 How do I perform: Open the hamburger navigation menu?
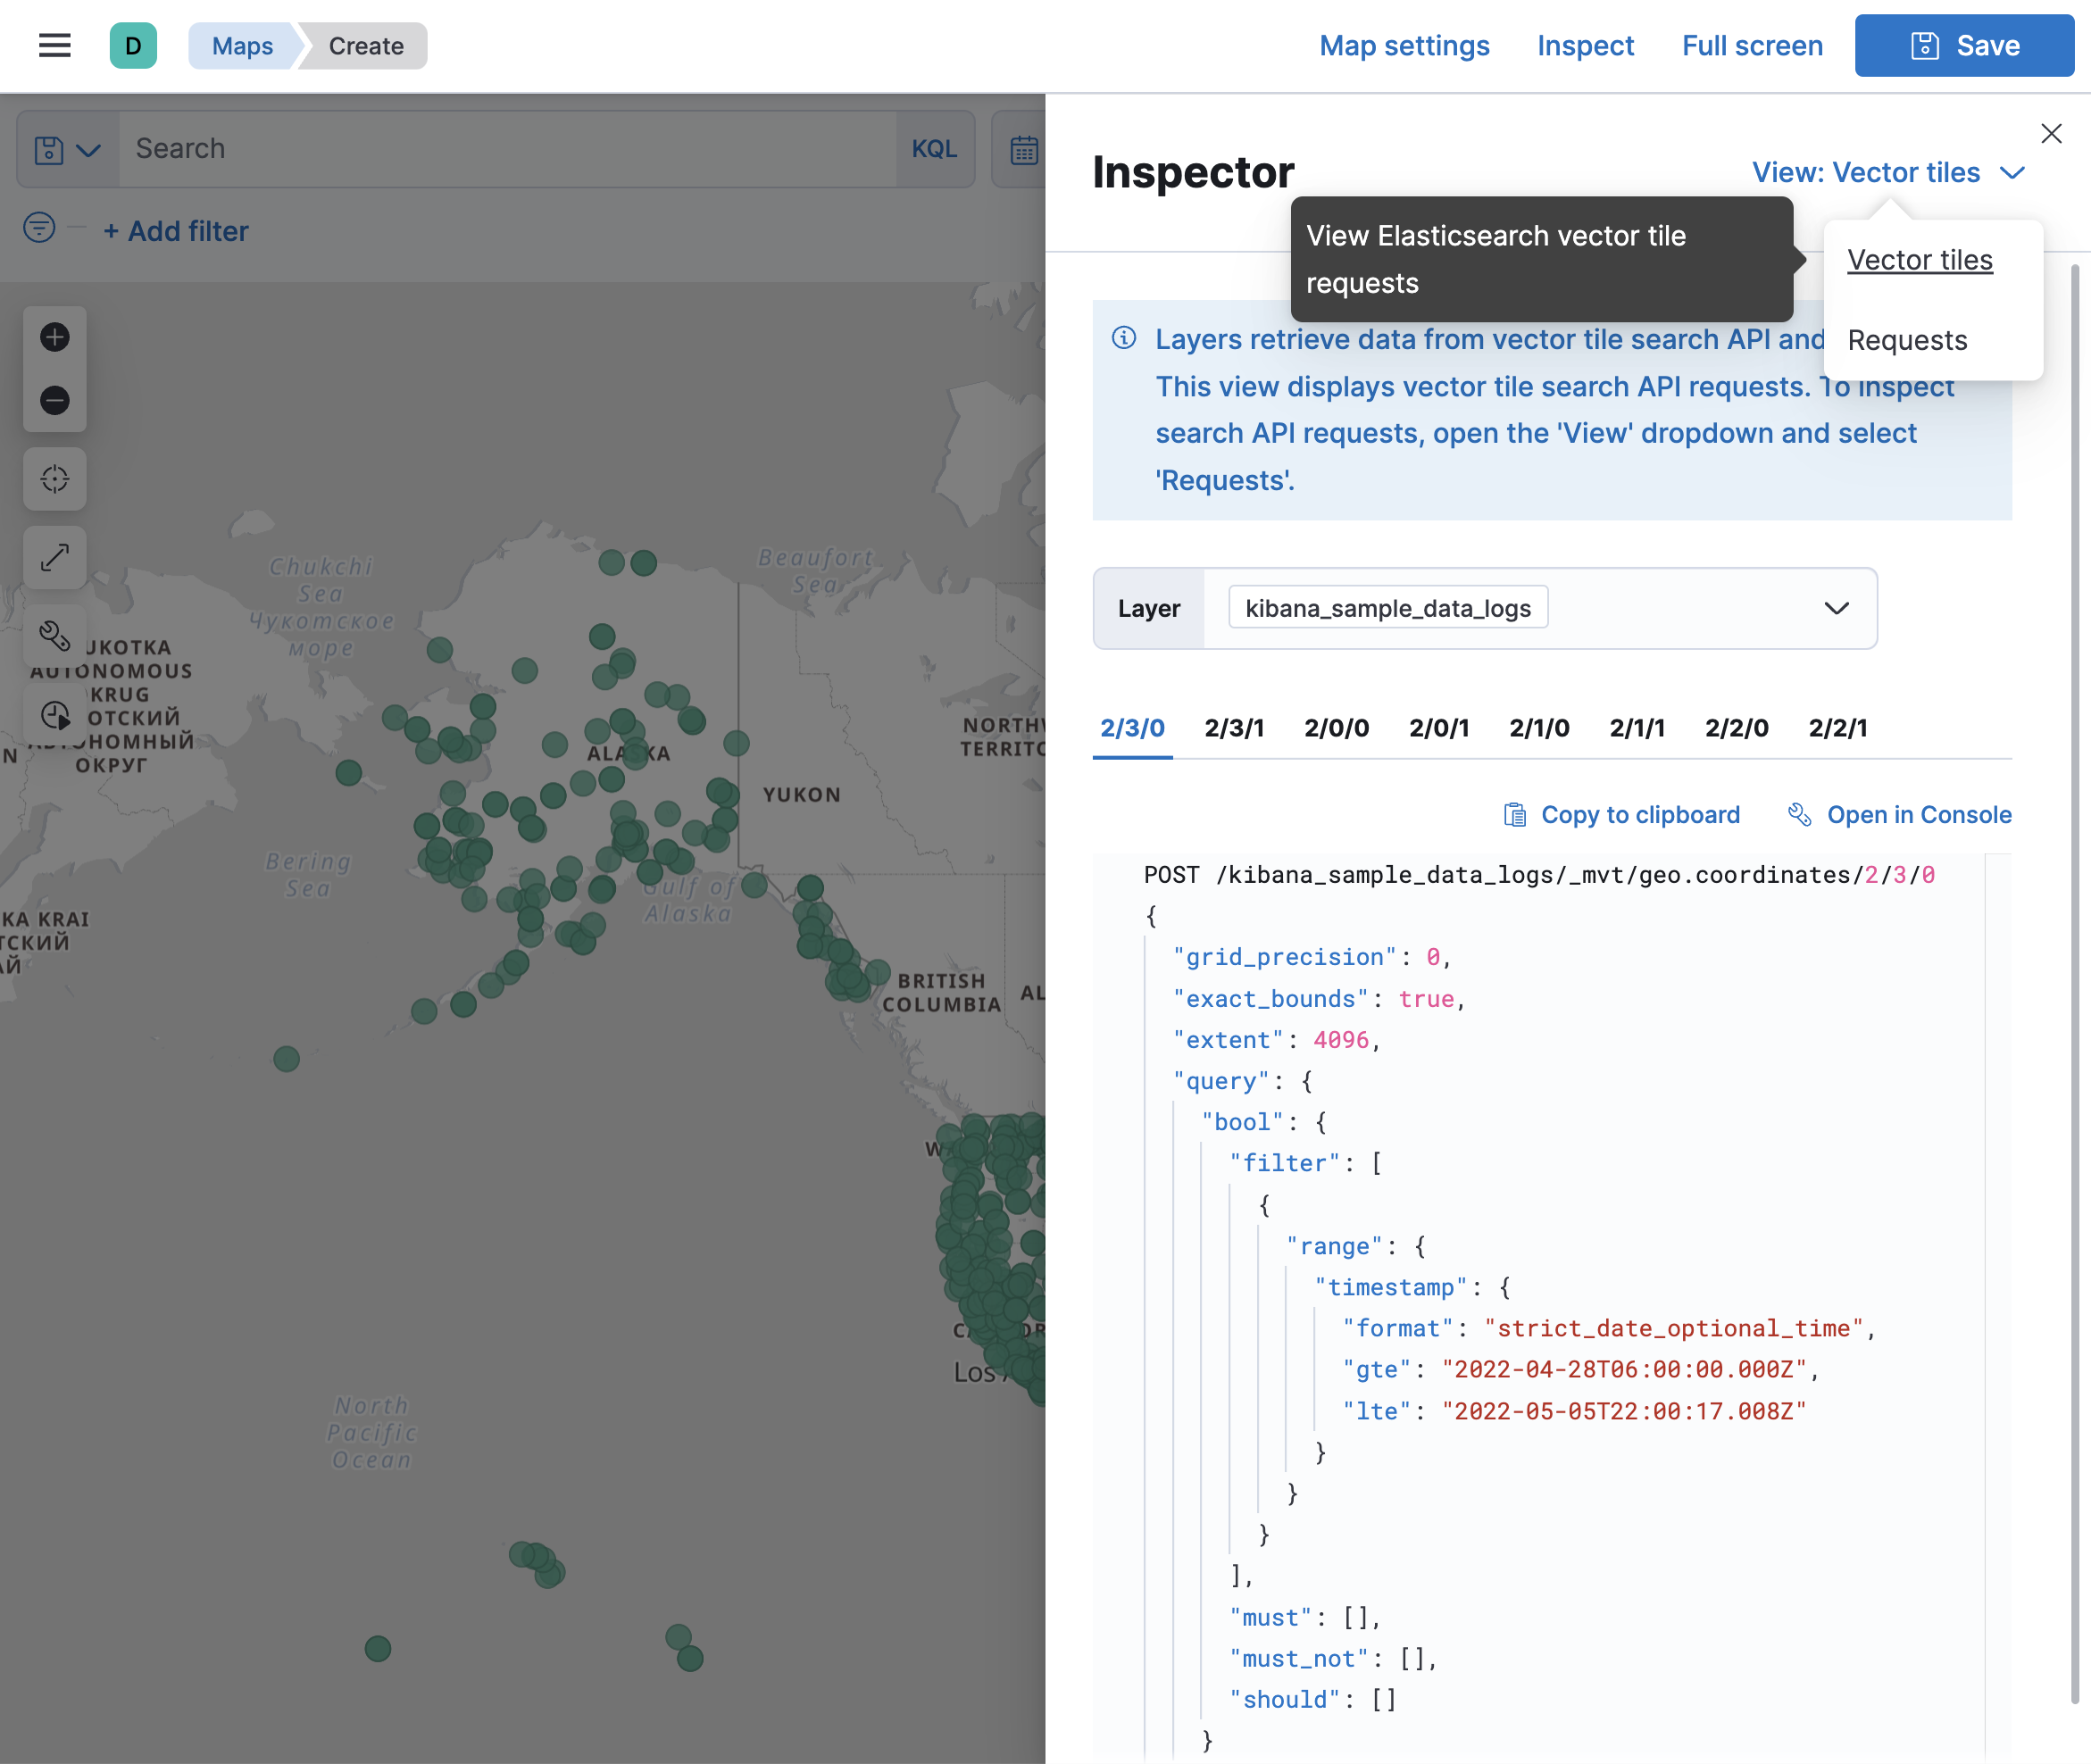click(x=55, y=46)
